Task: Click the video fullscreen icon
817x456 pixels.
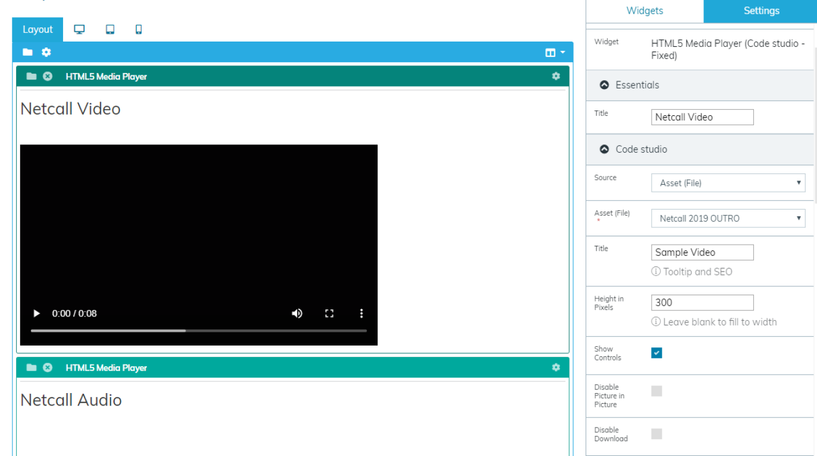Action: coord(329,313)
